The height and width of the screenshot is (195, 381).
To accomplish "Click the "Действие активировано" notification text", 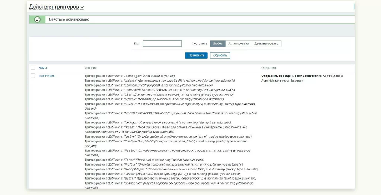I will tap(69, 19).
